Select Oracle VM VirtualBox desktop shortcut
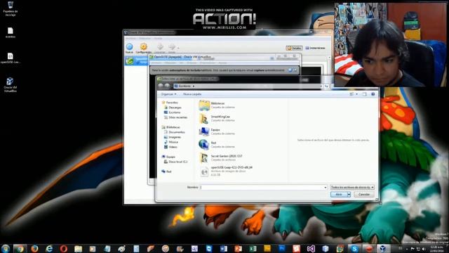The width and height of the screenshot is (449, 253). [x=11, y=84]
